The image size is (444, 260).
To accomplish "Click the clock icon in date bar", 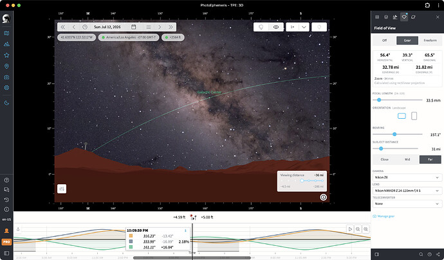I will [85, 27].
